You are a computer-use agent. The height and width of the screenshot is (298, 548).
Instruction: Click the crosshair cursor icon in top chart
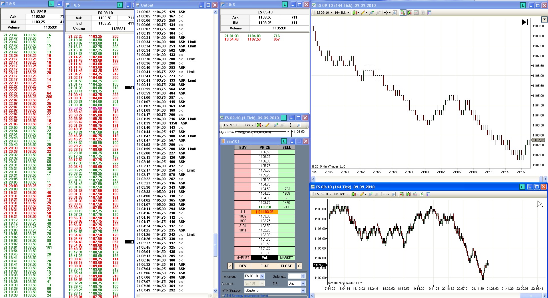click(x=386, y=13)
